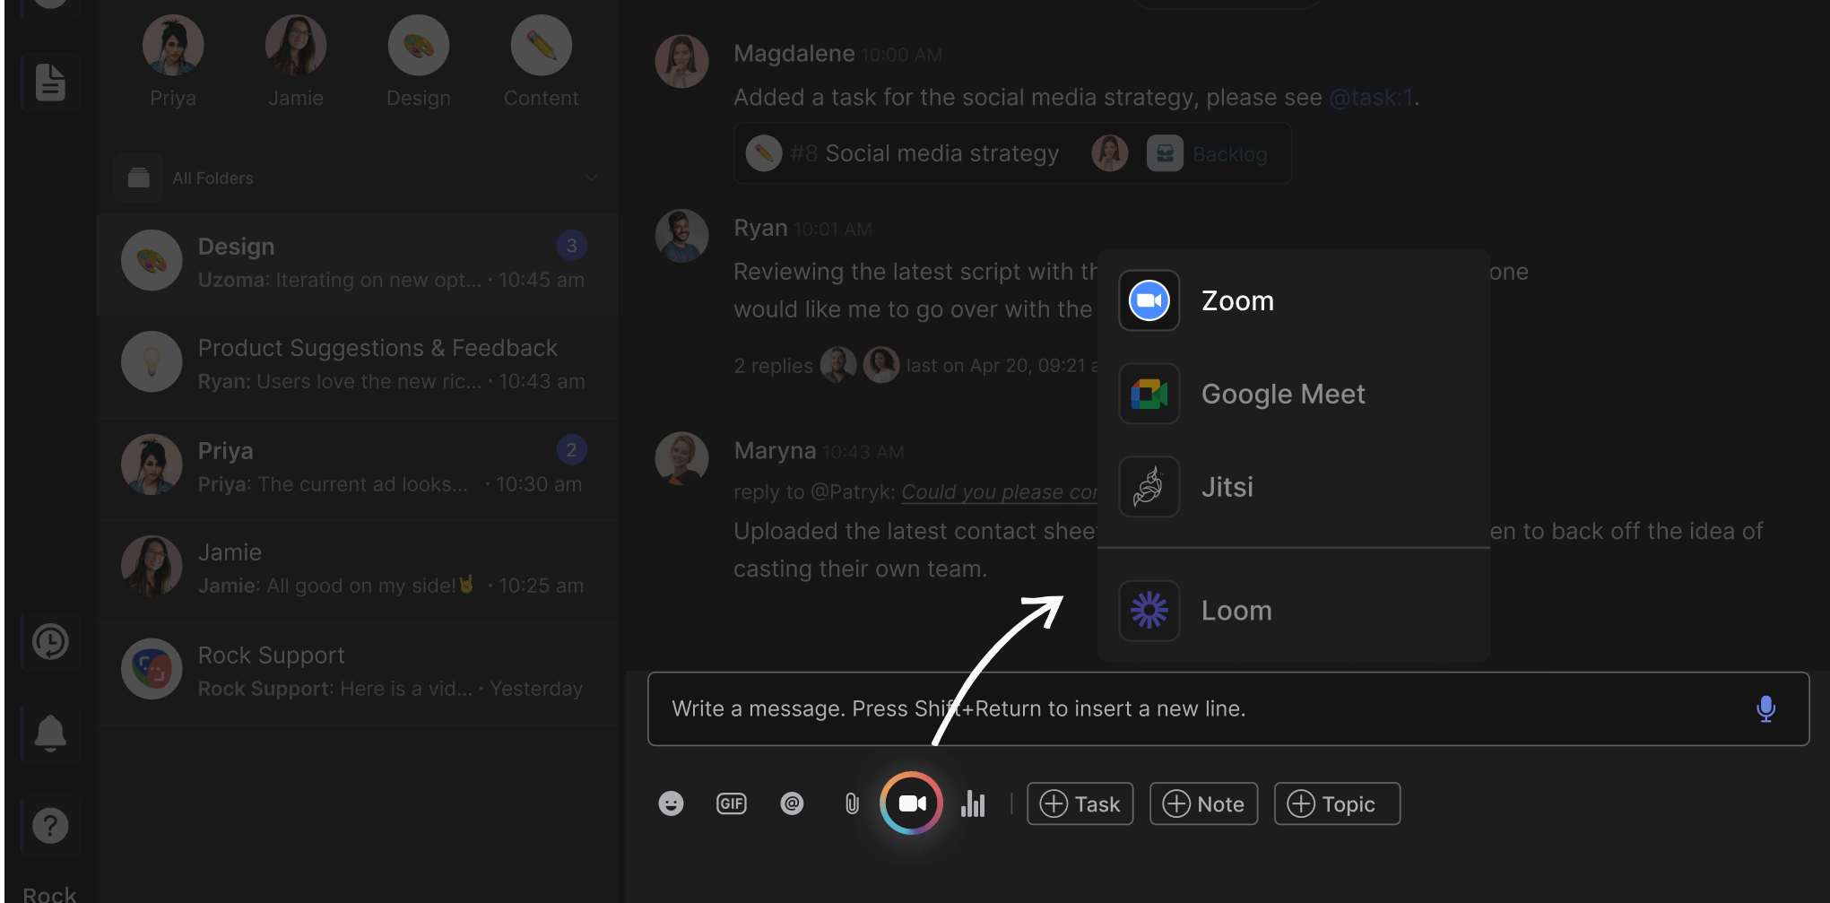
Task: Open the @task:1 link
Action: pos(1370,97)
